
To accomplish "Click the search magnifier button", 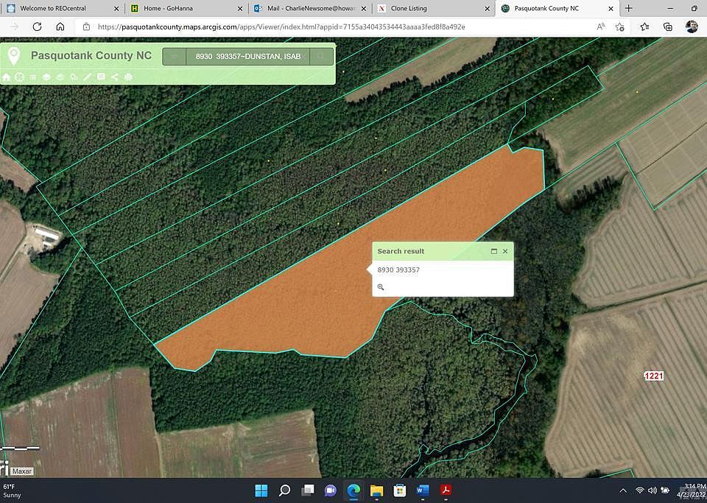I will click(321, 56).
